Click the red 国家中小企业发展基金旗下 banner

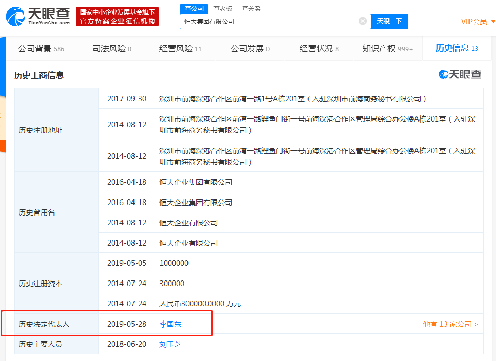pos(117,17)
